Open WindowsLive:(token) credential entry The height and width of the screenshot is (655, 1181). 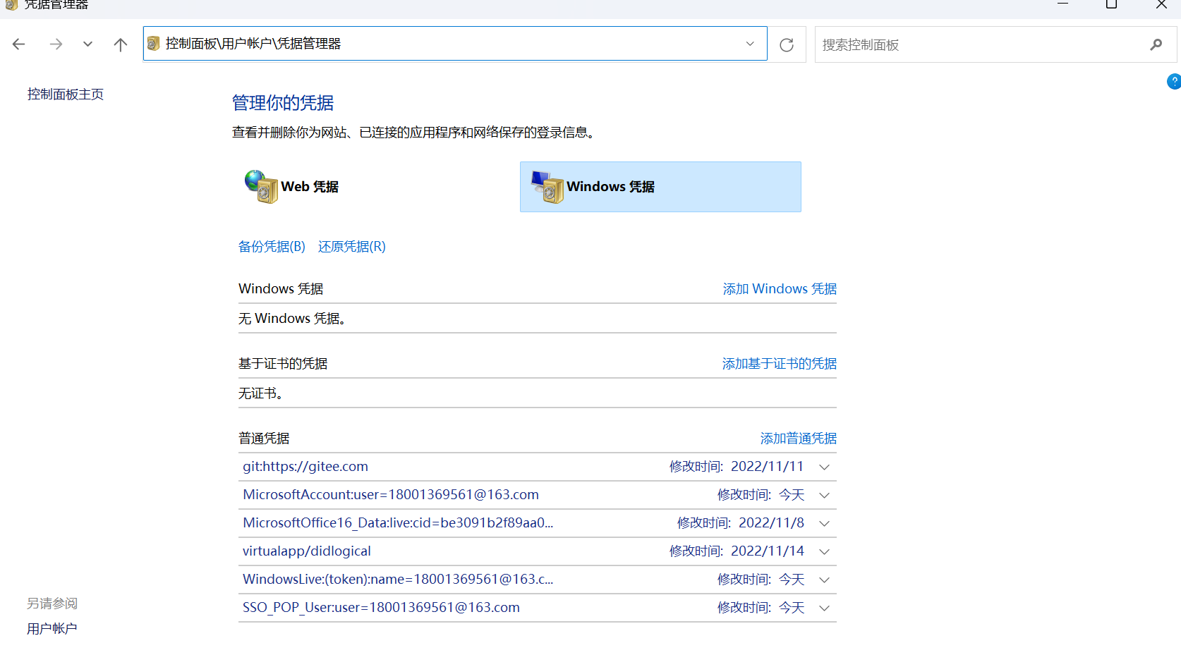[x=398, y=580]
